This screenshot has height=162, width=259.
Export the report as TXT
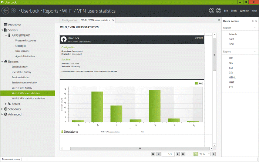coord(231,68)
